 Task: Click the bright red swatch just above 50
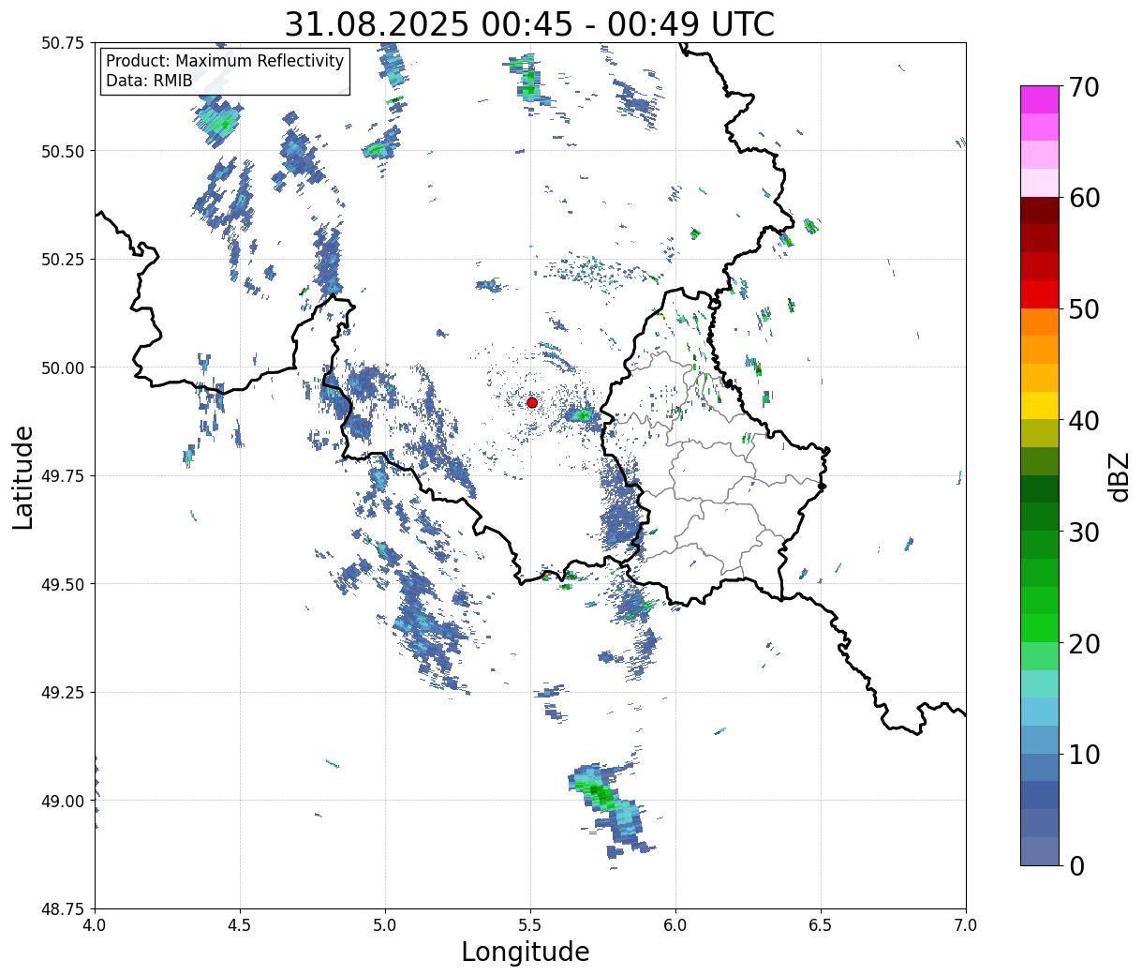[1040, 294]
